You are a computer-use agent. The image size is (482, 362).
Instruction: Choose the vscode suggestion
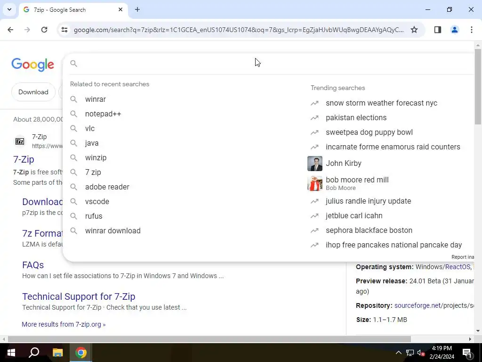pyautogui.click(x=97, y=202)
